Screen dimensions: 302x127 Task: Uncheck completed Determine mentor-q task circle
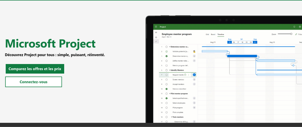tap(166, 56)
